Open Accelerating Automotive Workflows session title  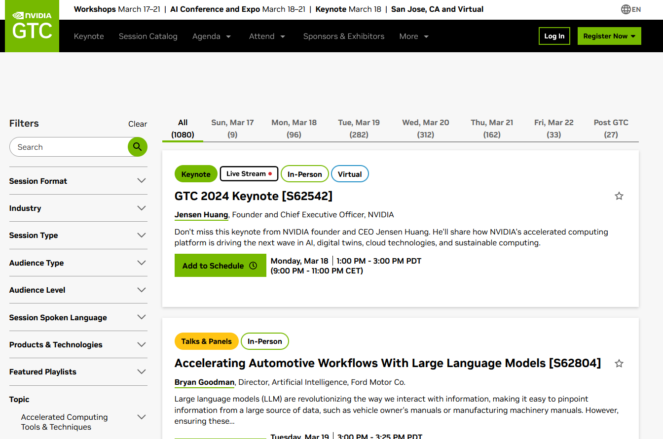[388, 364]
